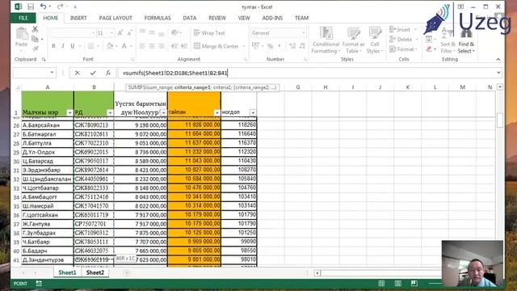The image size is (517, 291).
Task: Decrease font size with the small A icon
Action: click(129, 33)
